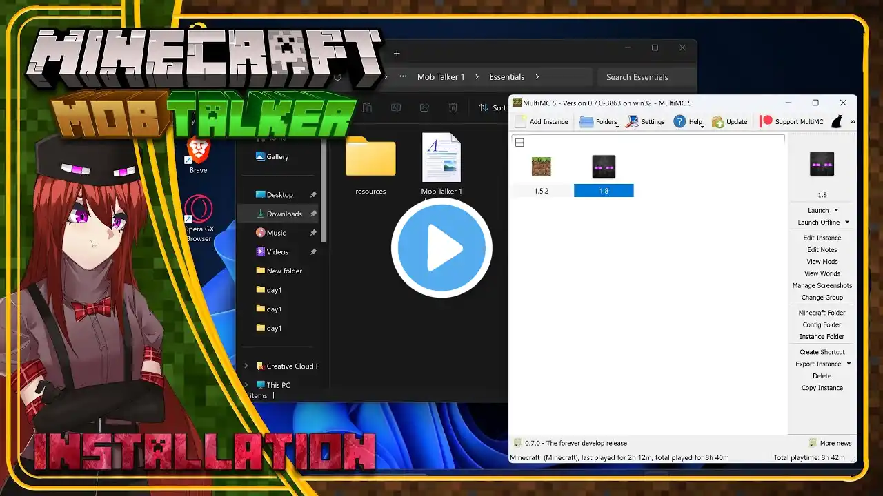The image size is (883, 496).
Task: Click the Search Essentials field
Action: coord(645,77)
